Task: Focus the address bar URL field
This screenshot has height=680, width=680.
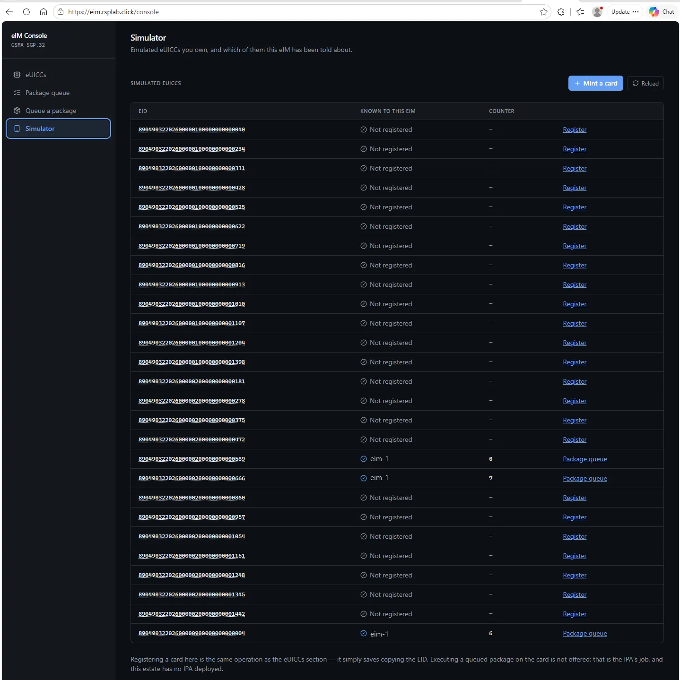Action: coord(303,12)
